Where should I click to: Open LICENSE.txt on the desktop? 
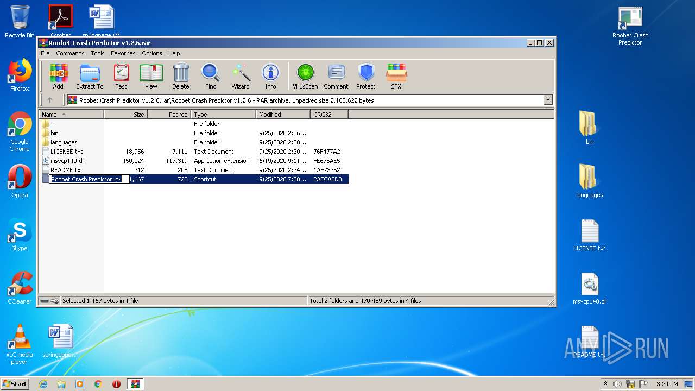coord(590,235)
